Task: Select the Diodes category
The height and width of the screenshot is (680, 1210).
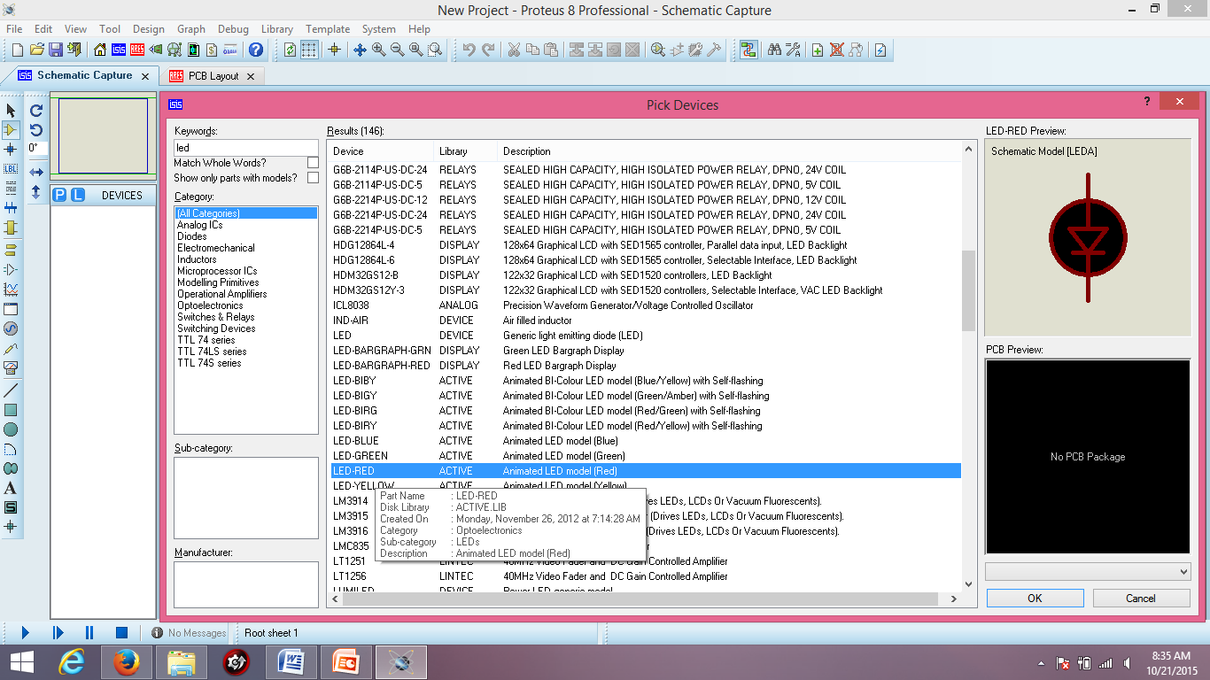Action: tap(193, 236)
